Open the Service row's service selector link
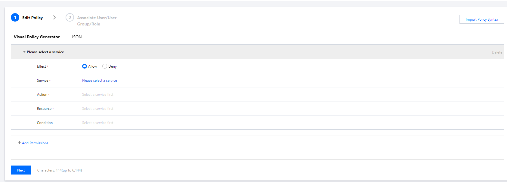This screenshot has height=182, width=507. [x=100, y=81]
